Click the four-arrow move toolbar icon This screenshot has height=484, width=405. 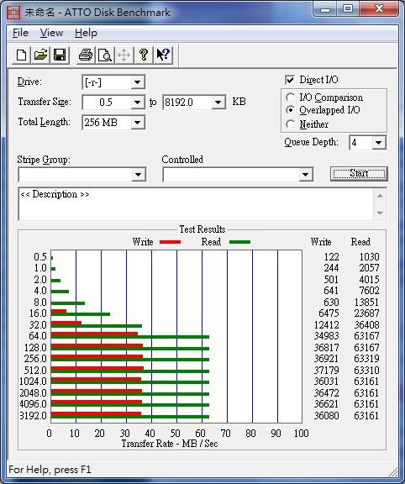pos(124,55)
